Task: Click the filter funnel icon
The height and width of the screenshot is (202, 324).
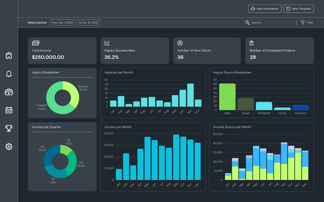Action: pyautogui.click(x=302, y=22)
